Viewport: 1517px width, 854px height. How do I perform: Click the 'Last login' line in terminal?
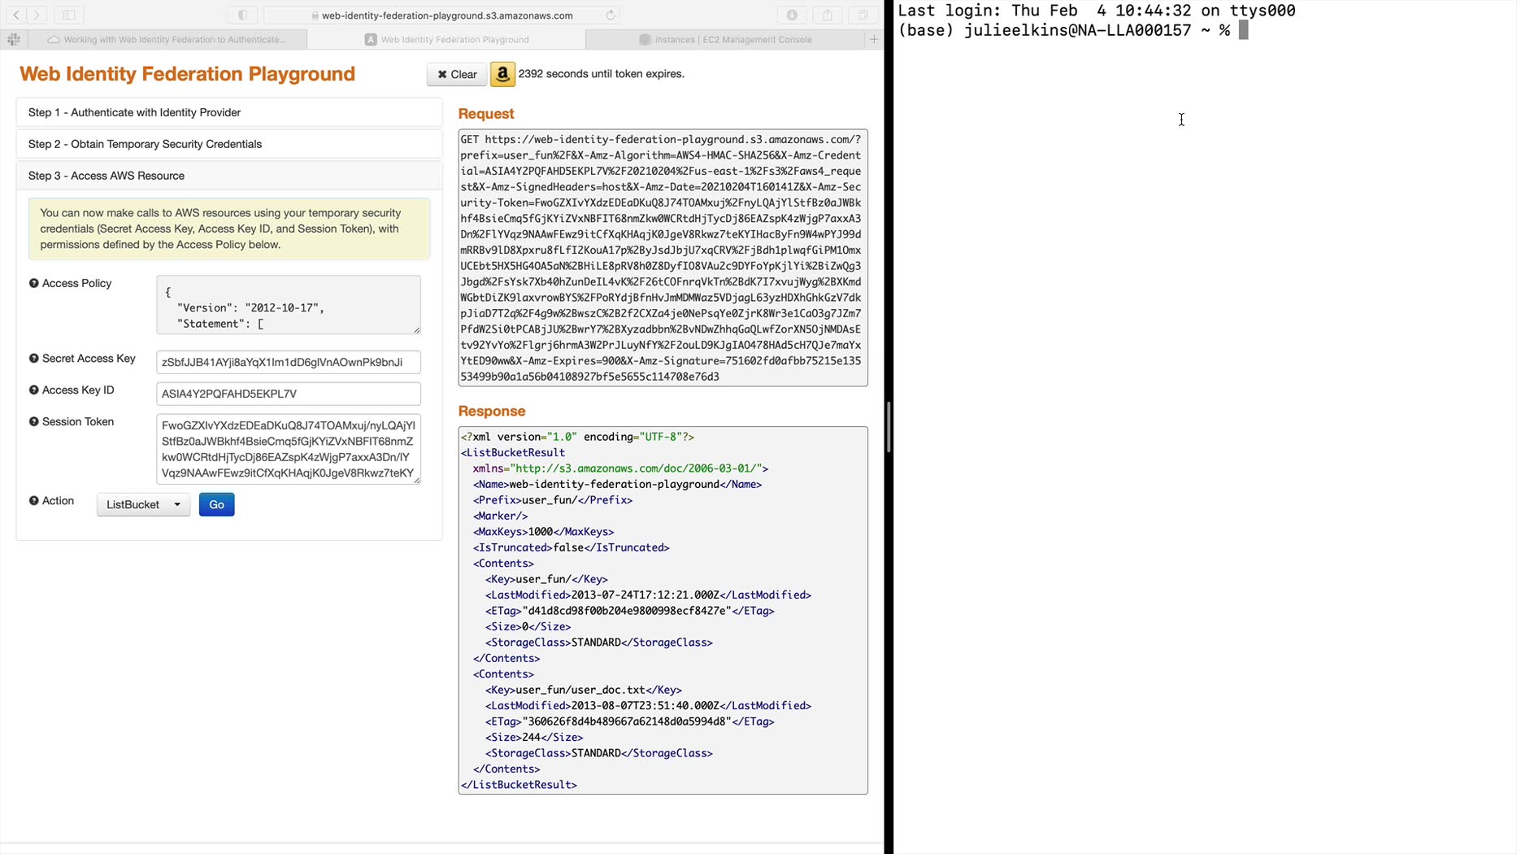coord(1097,11)
